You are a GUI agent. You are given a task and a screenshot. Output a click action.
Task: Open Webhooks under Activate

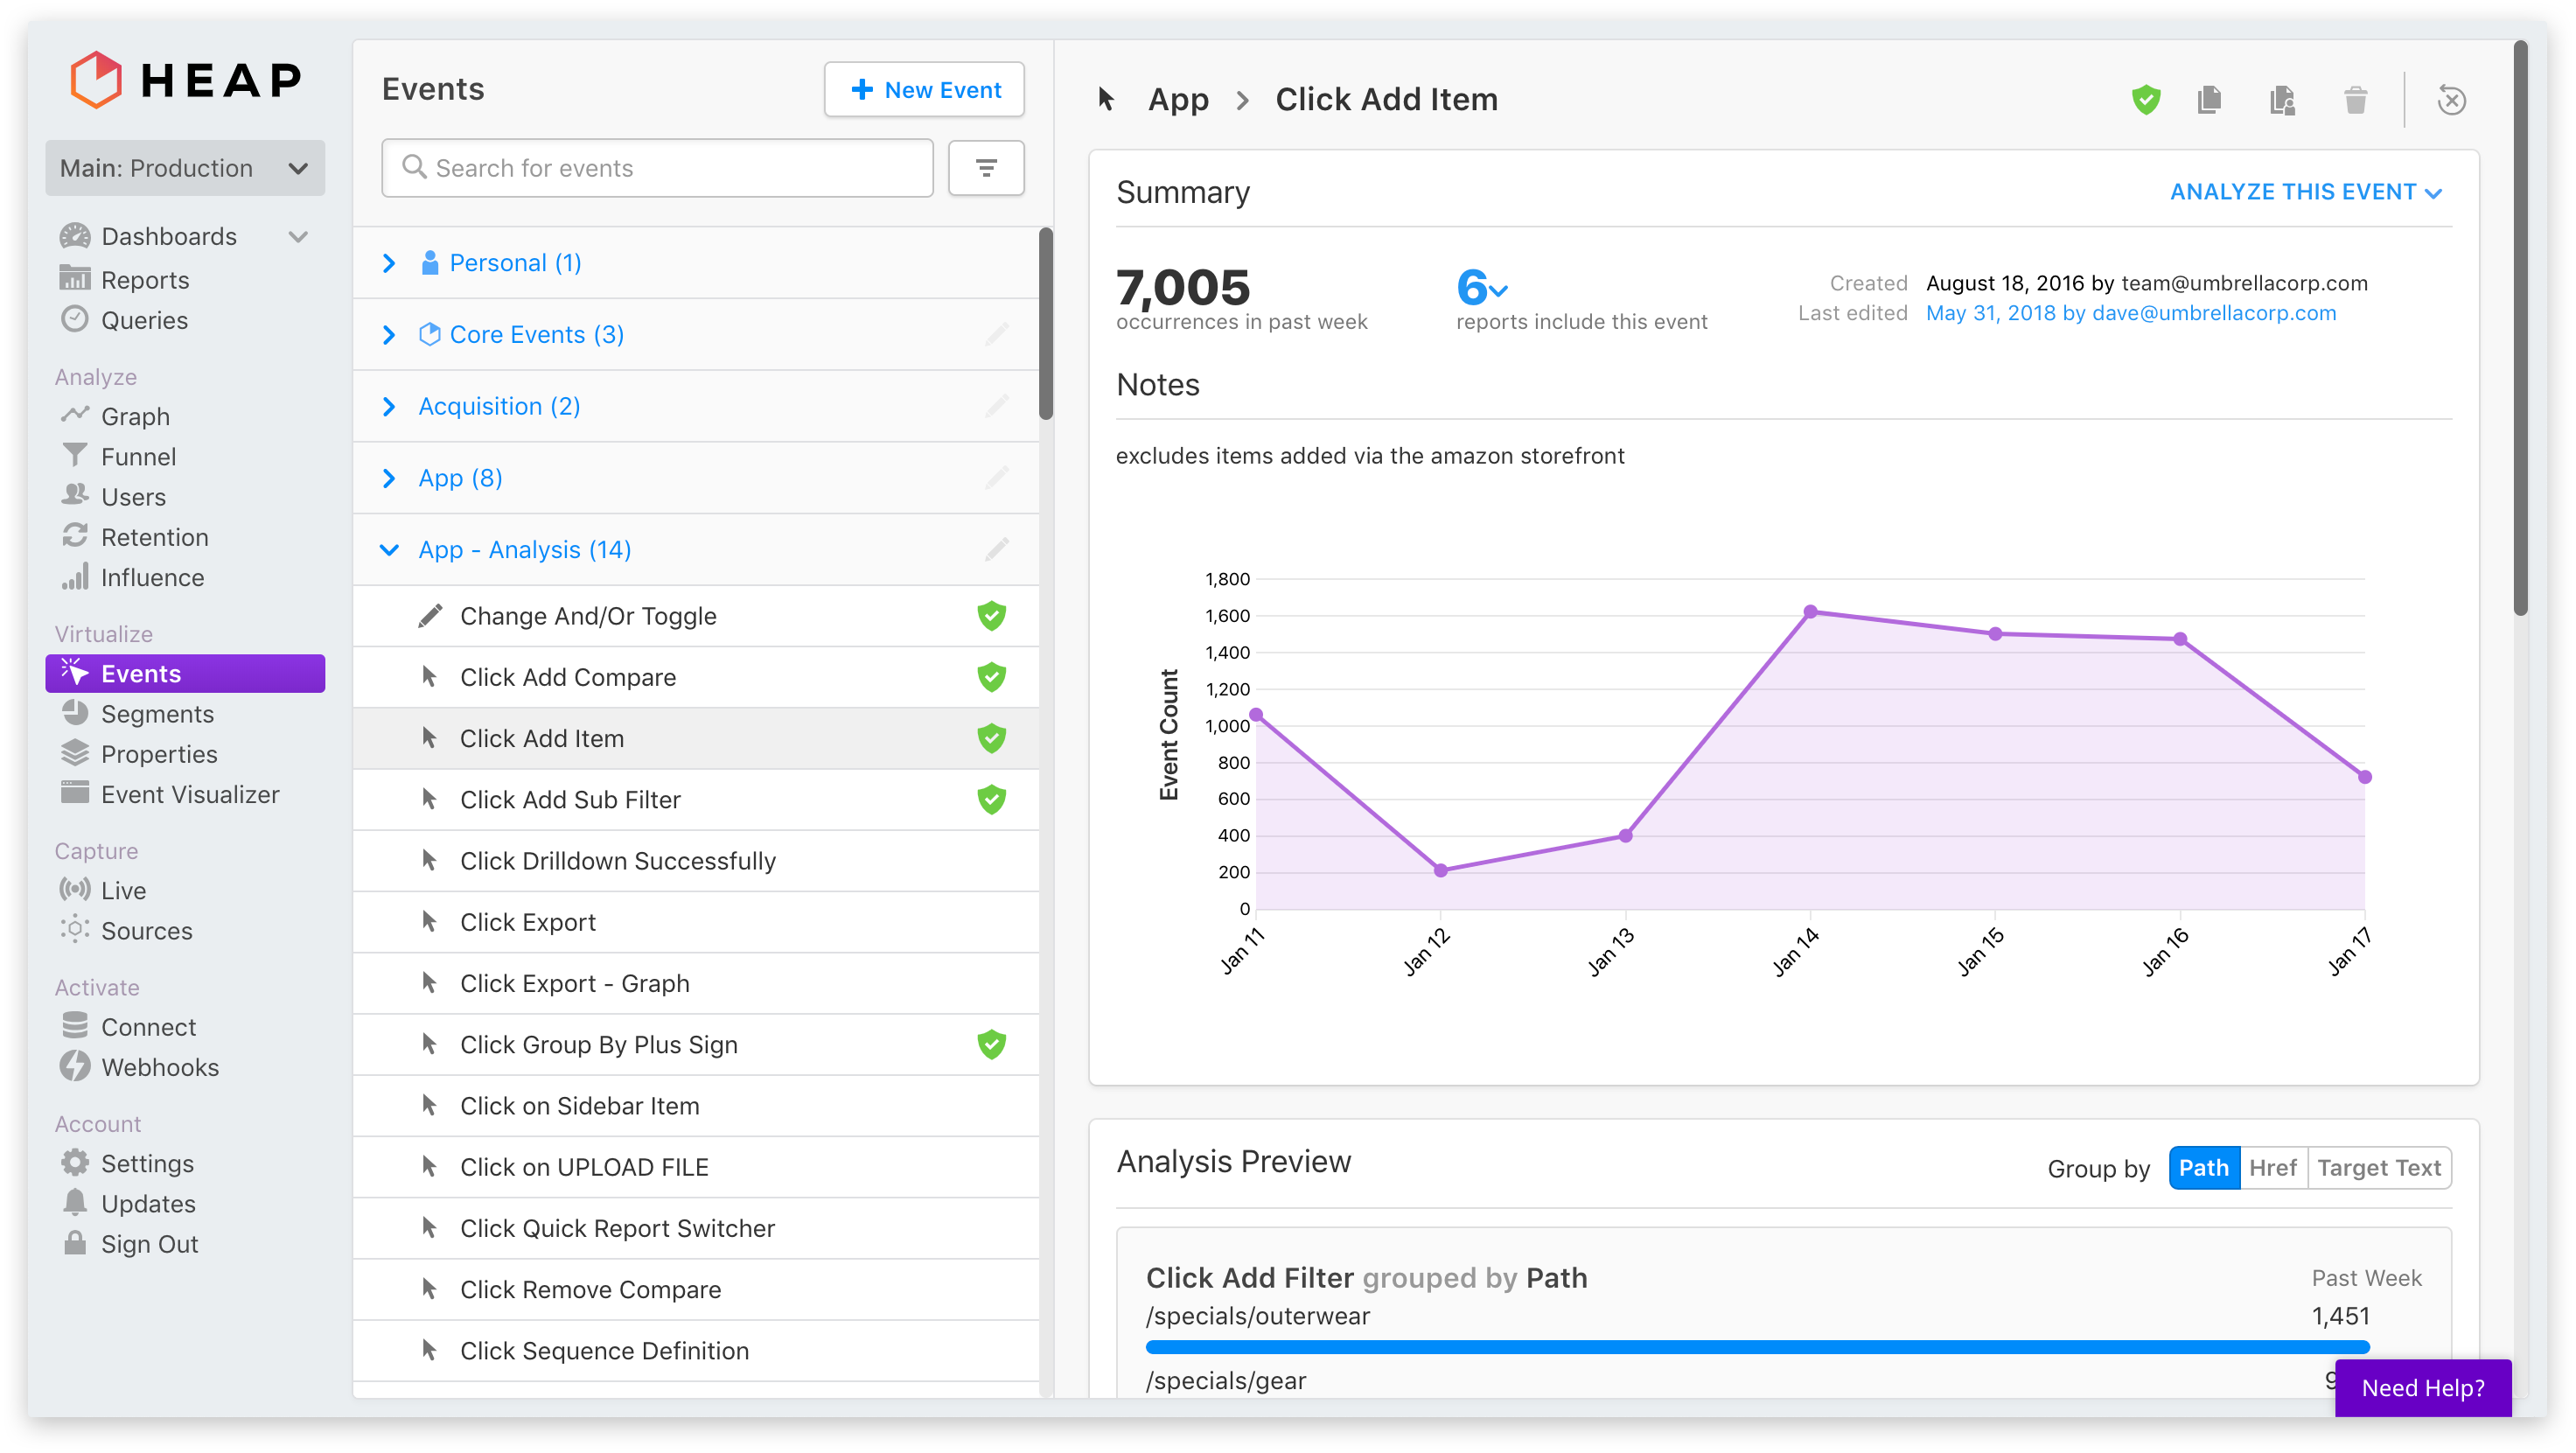(x=159, y=1067)
